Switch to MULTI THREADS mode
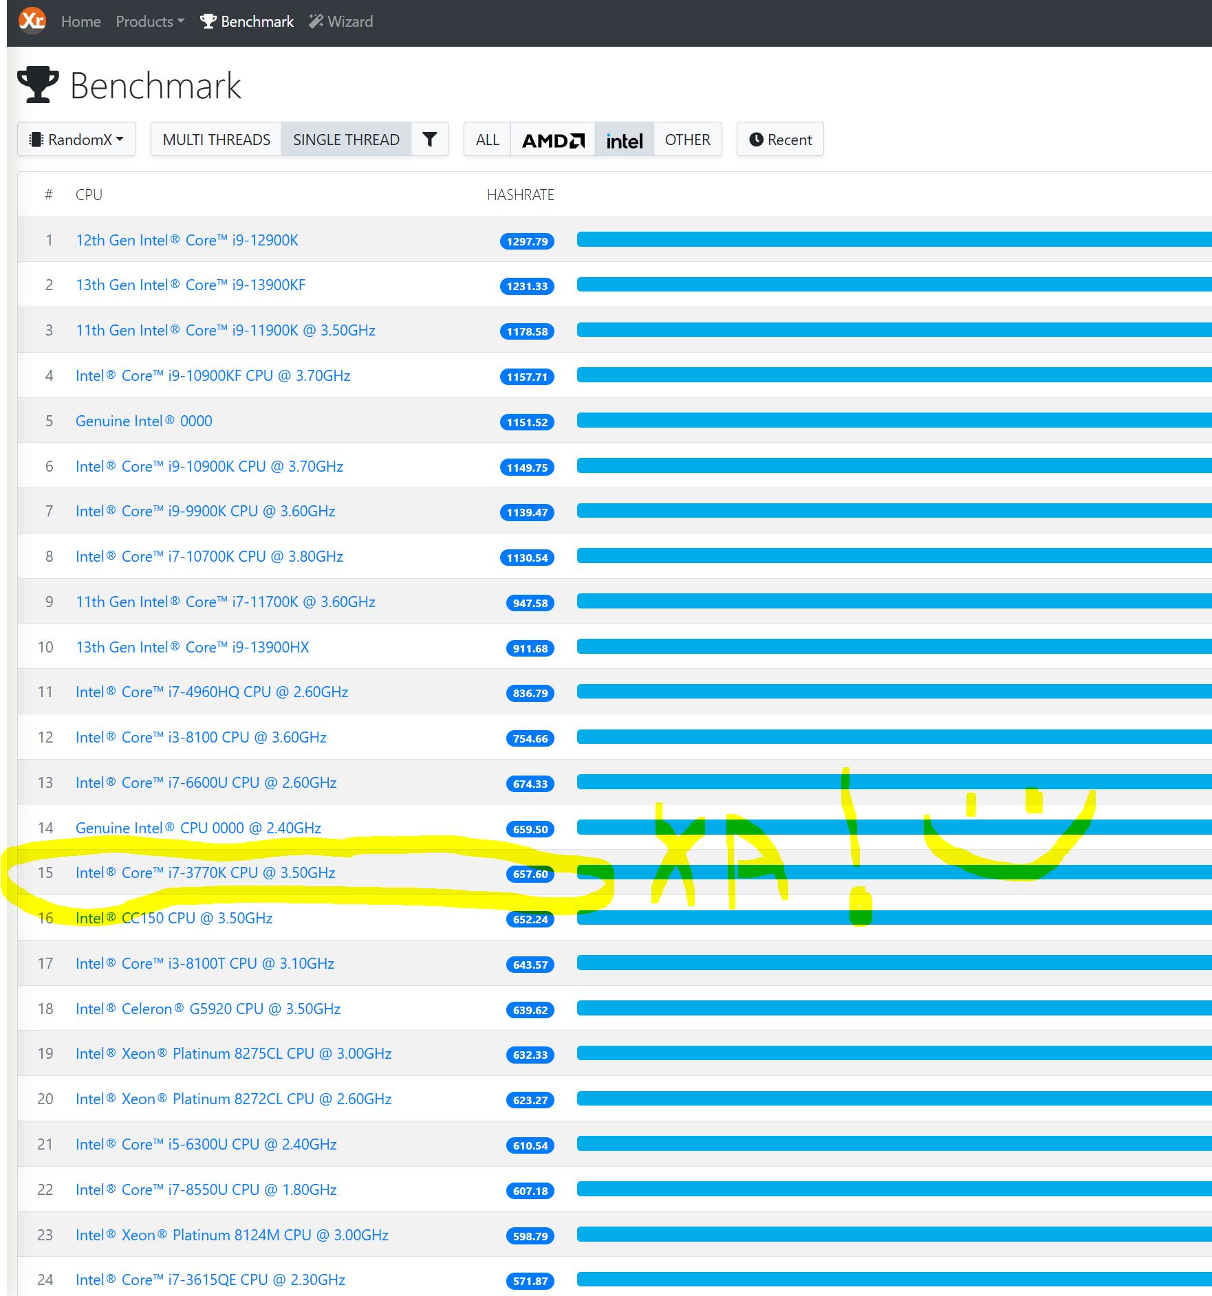 (216, 140)
